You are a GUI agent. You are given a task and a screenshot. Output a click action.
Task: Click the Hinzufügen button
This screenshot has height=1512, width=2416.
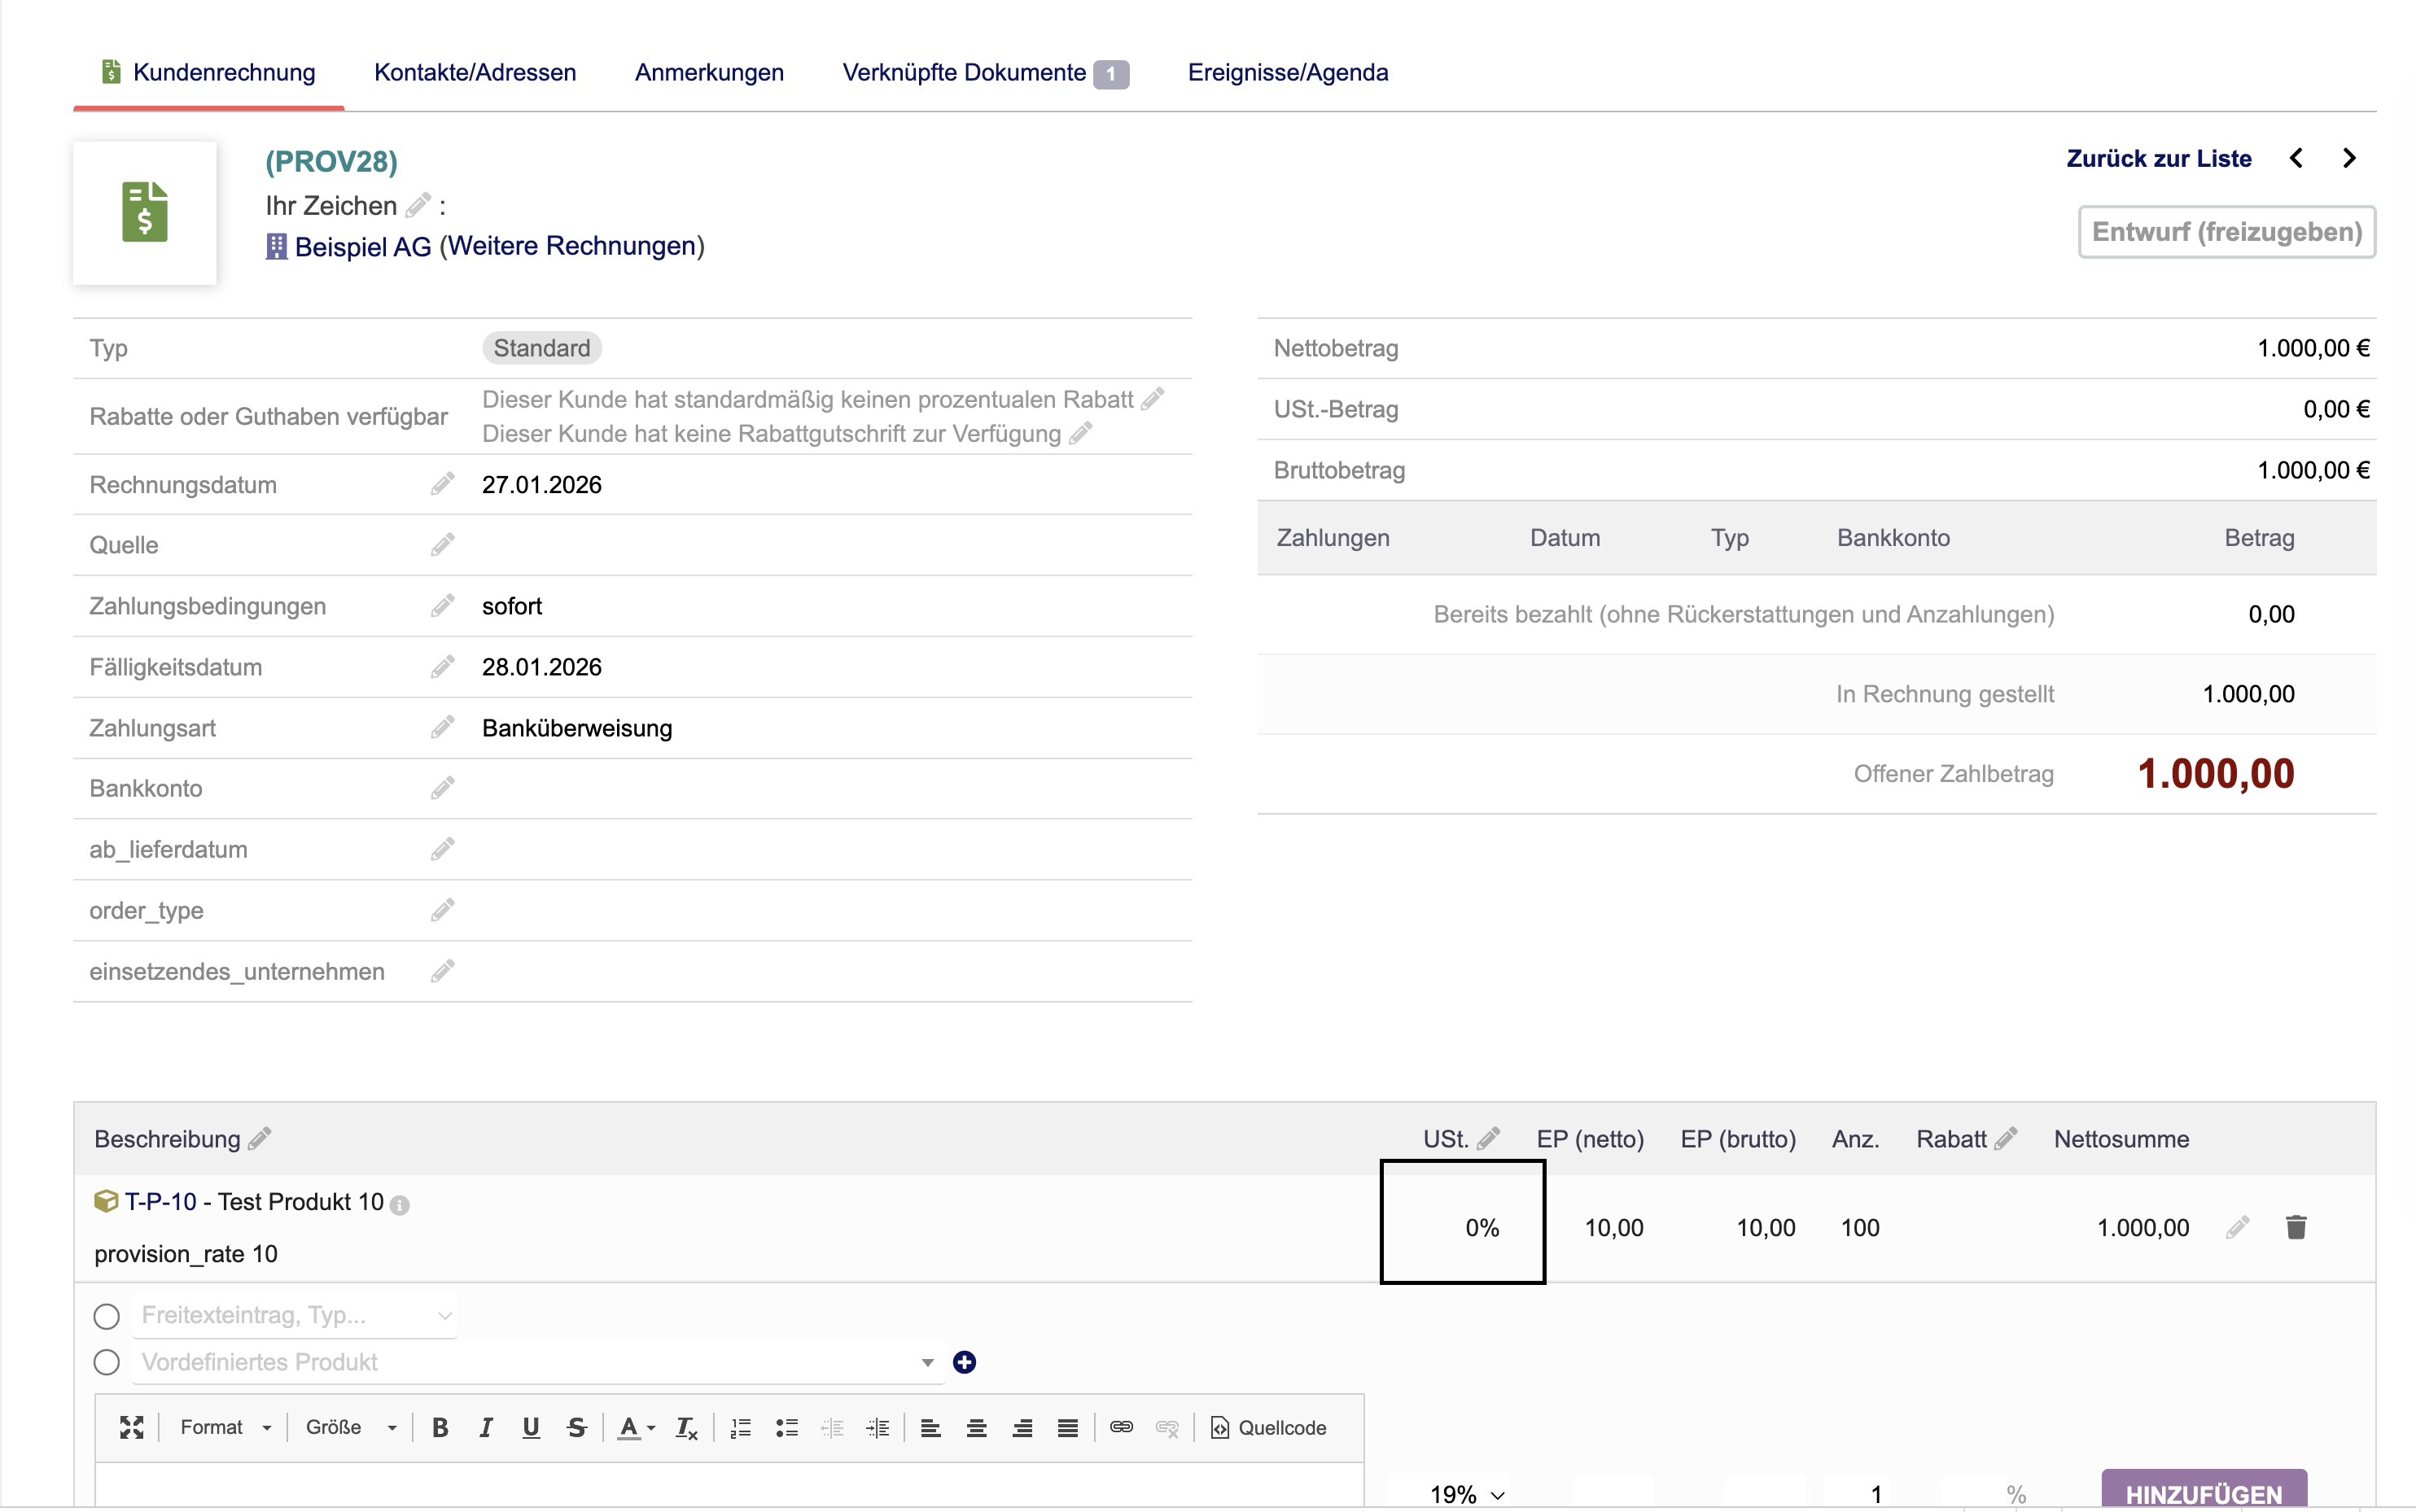tap(2203, 1494)
